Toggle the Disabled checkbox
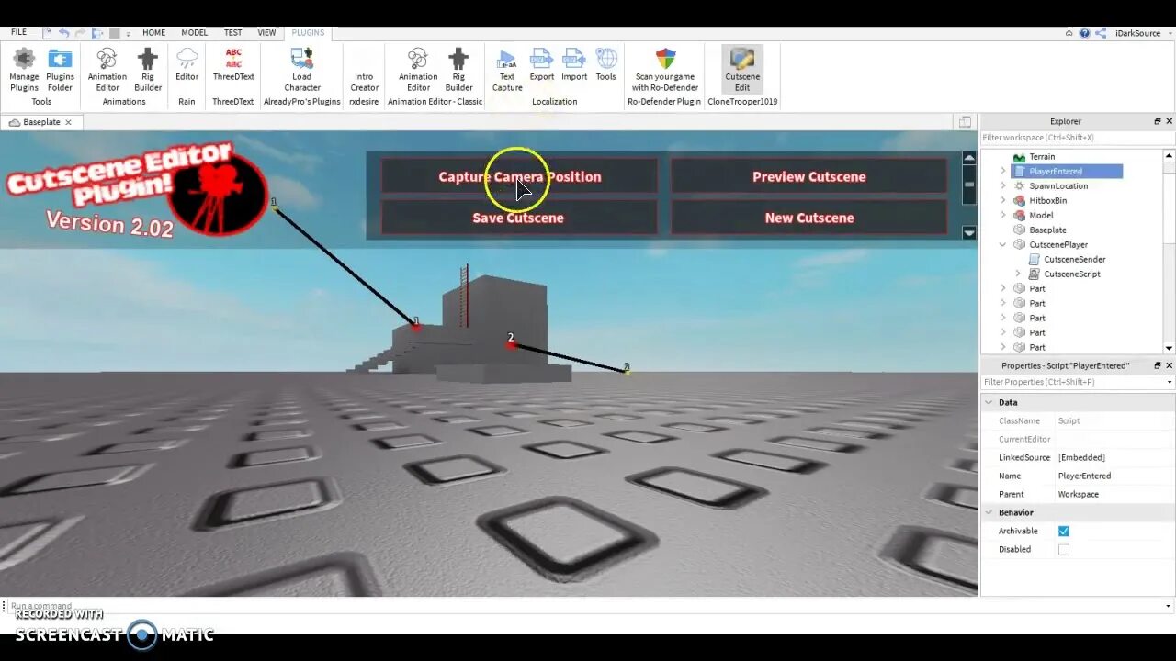1176x661 pixels. [1064, 549]
